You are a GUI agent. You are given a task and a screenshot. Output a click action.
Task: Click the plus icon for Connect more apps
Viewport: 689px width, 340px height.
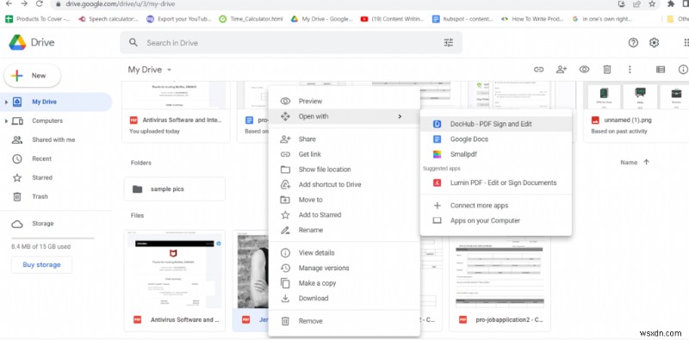[x=437, y=206]
